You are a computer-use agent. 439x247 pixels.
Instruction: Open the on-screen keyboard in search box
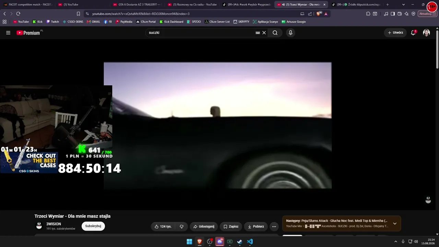click(x=258, y=33)
